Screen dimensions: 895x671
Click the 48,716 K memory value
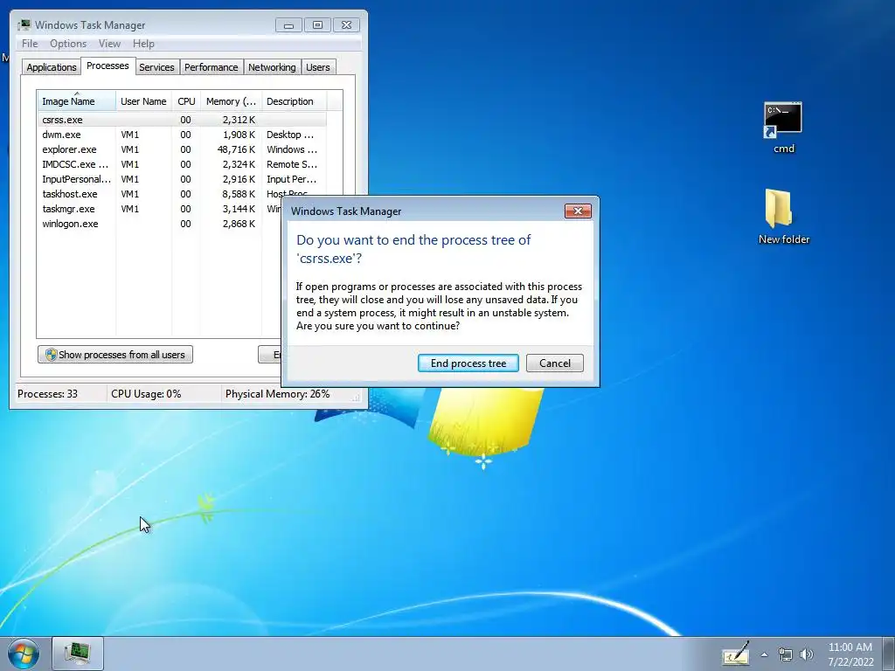236,149
